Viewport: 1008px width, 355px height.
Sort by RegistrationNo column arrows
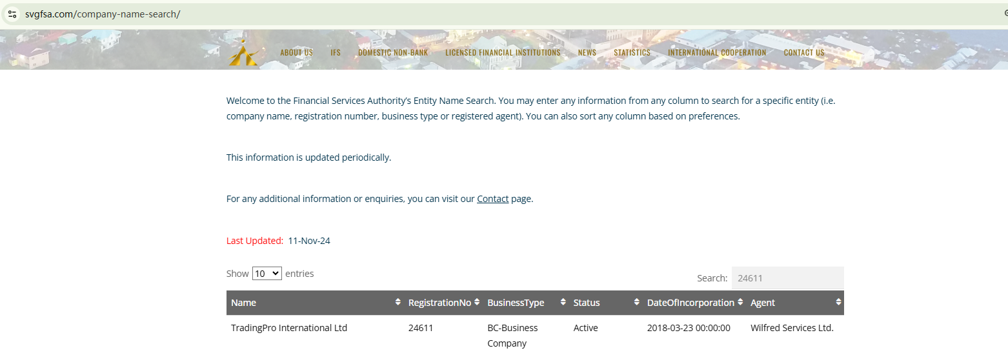(477, 303)
